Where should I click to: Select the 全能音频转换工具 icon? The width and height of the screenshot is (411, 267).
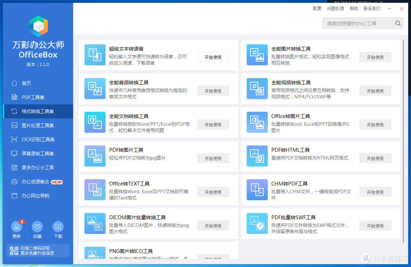coord(95,88)
